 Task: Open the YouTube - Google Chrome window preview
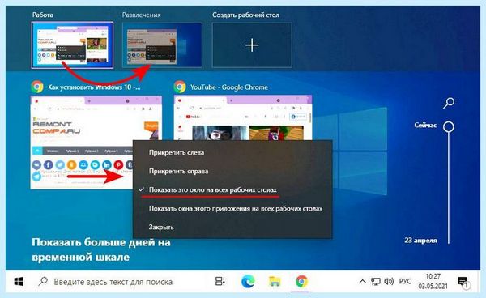point(243,117)
